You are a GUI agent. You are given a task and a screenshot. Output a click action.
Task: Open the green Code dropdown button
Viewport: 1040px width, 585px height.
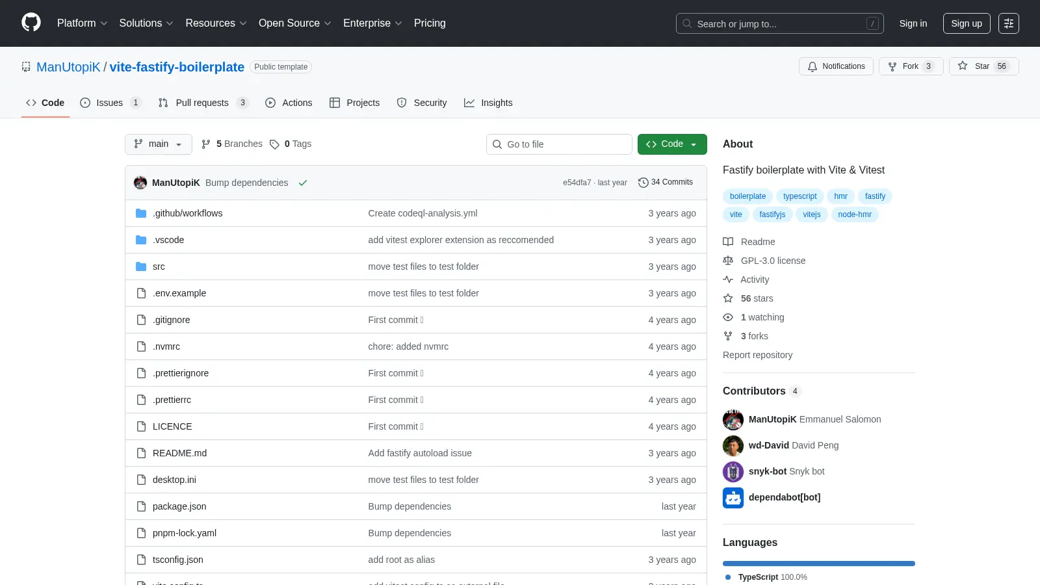672,144
